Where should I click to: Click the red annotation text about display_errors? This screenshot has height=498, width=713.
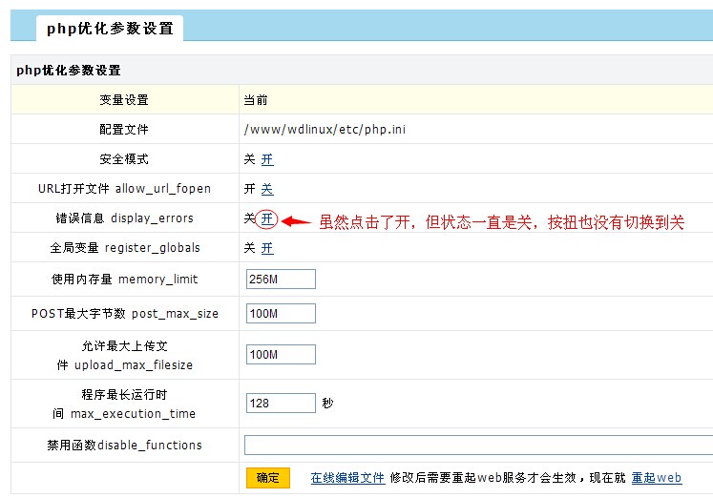pos(501,221)
